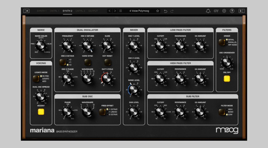Viewport: 268px width, 148px height.
Task: Switch to the SYNTH 1 tab
Action: coord(42,11)
